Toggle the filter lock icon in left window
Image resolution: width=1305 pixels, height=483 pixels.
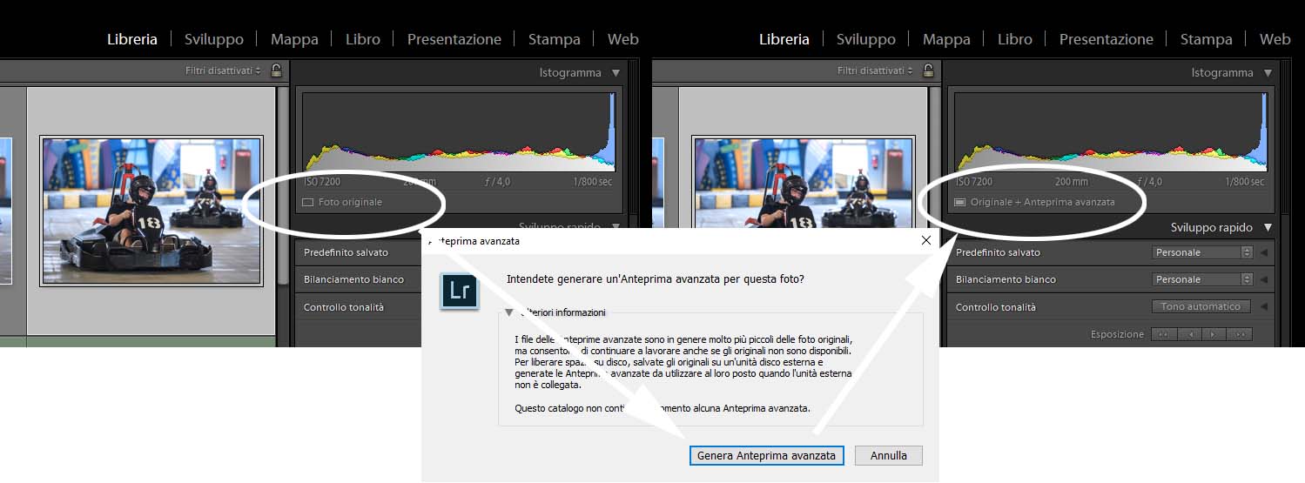277,70
